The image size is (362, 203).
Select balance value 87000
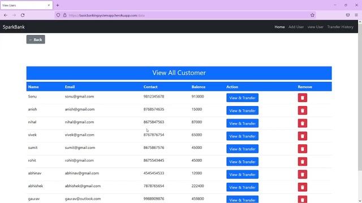point(197,122)
